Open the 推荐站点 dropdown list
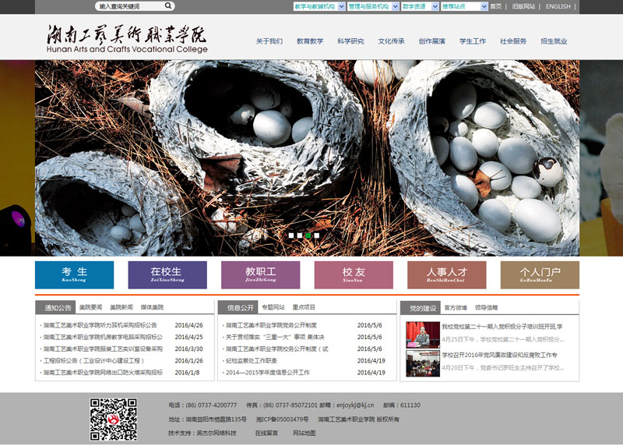 point(463,6)
